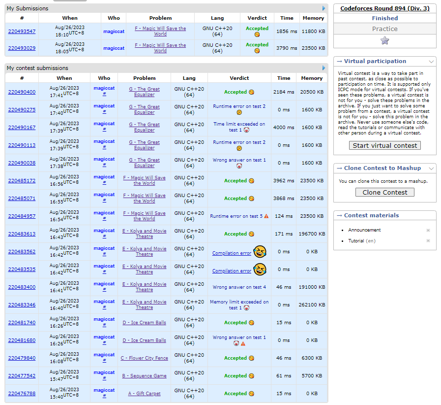Screen dimensions: 441x405
Task: Open submission 220493547
Action: coord(22,31)
